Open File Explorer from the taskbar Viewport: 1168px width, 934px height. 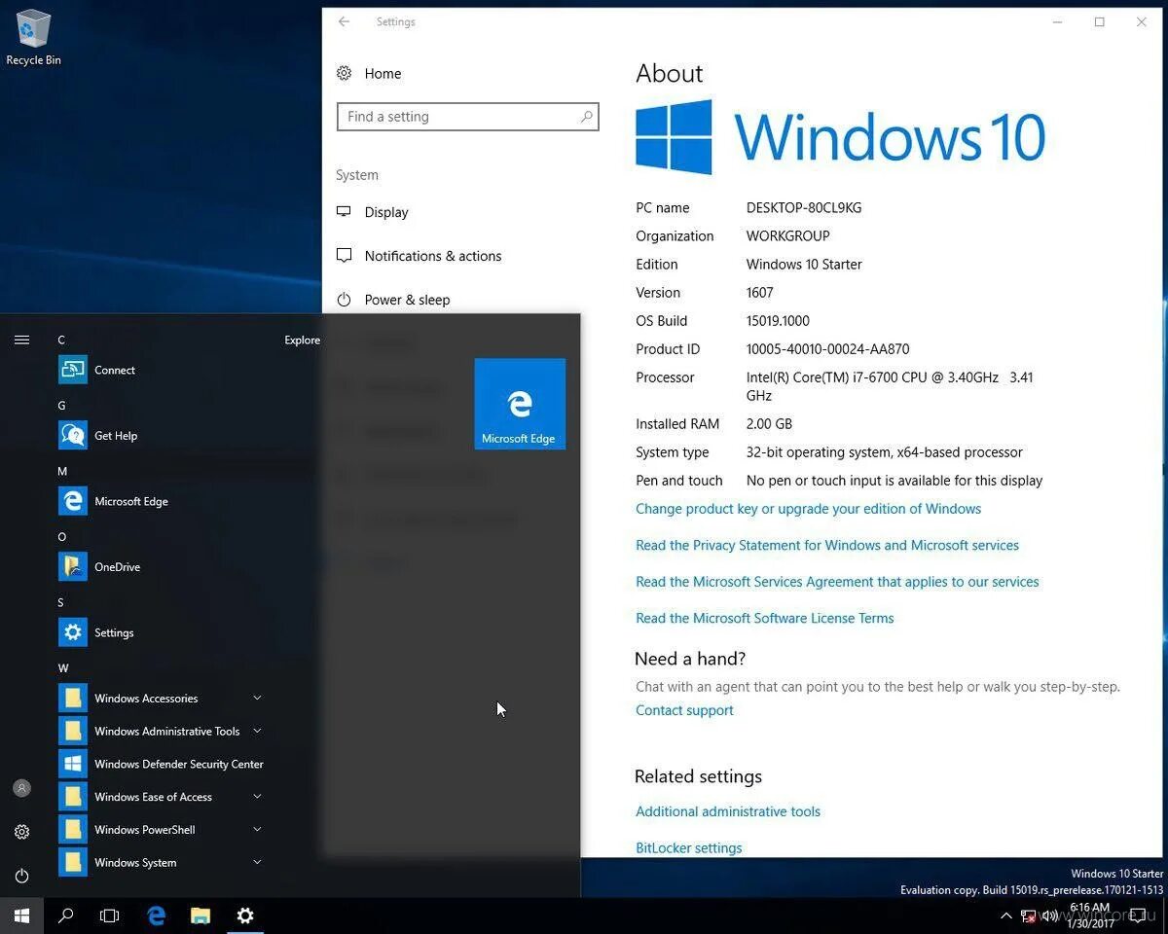(x=201, y=916)
